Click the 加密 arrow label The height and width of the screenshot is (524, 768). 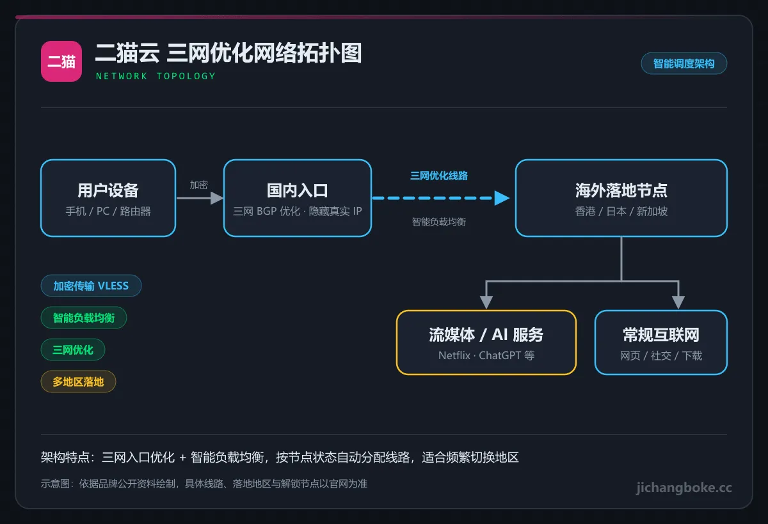coord(199,185)
